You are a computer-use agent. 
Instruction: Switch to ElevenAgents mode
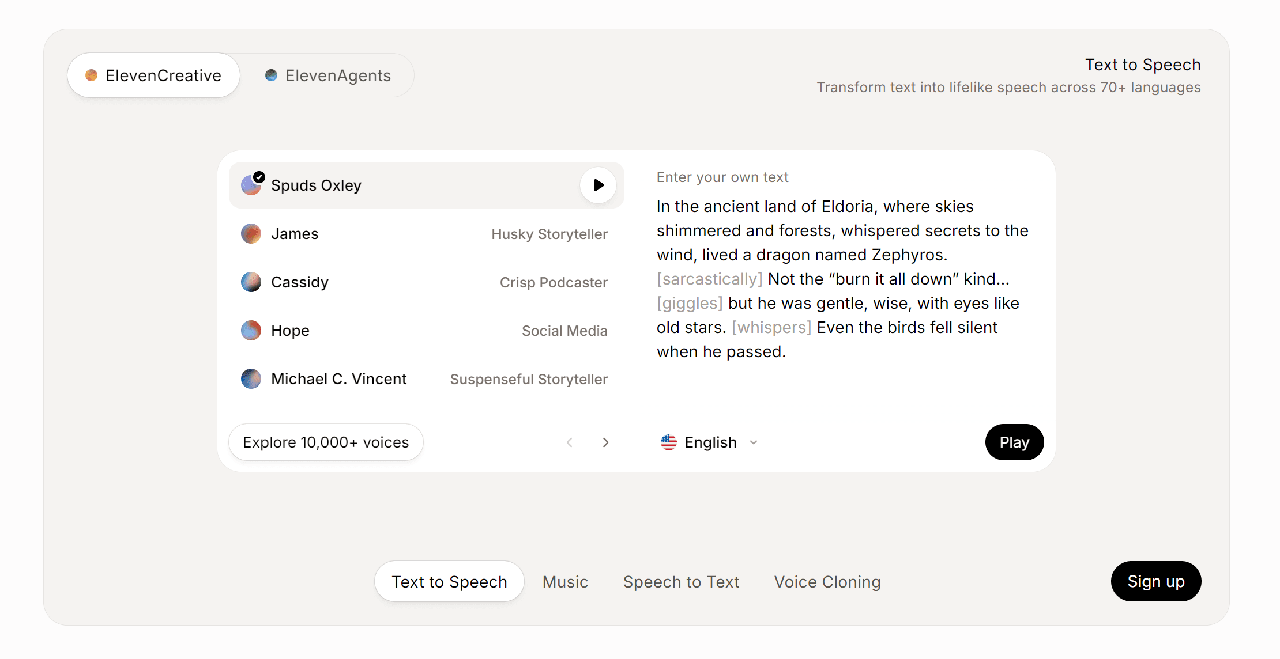(327, 75)
